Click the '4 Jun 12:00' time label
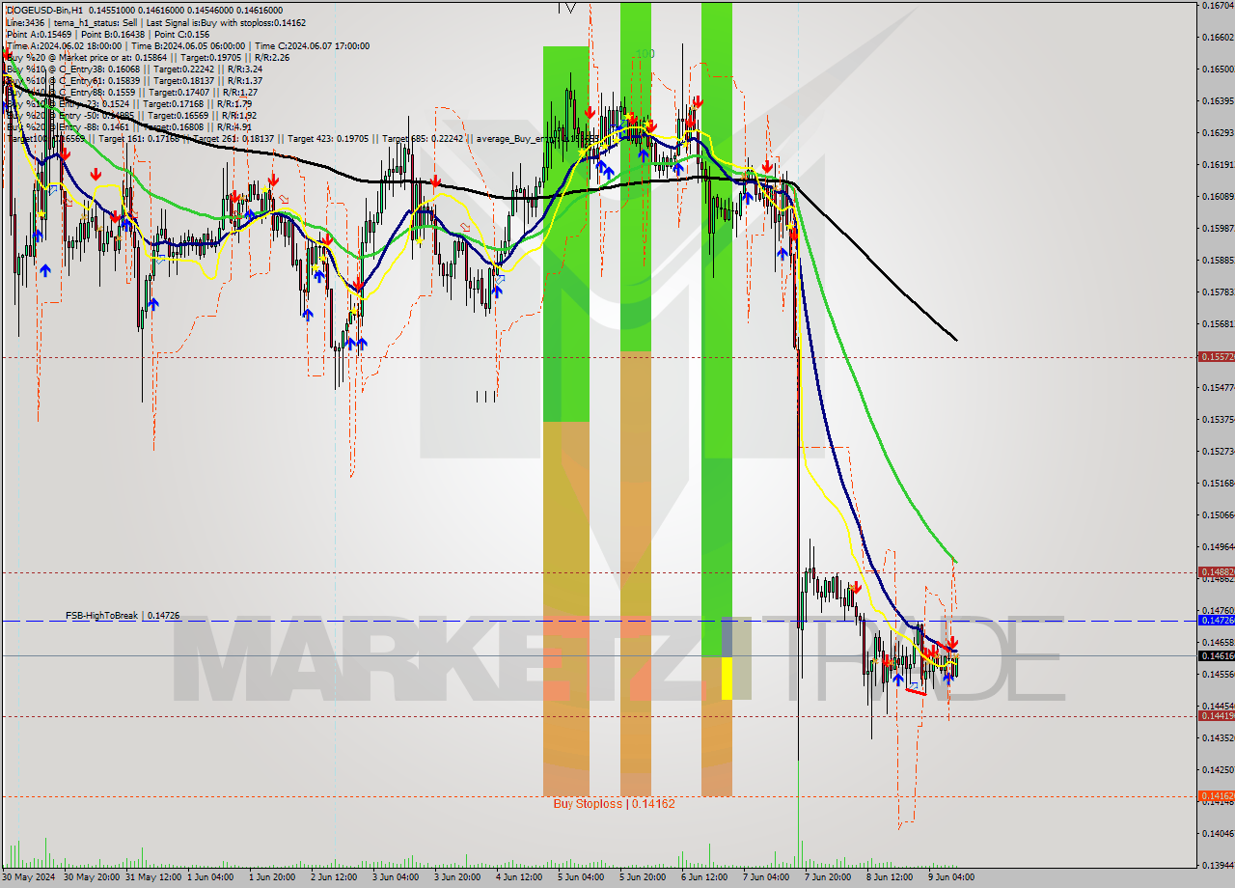This screenshot has height=888, width=1235. tap(518, 877)
